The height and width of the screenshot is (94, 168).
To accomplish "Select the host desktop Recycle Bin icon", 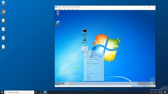I will pyautogui.click(x=3, y=3).
